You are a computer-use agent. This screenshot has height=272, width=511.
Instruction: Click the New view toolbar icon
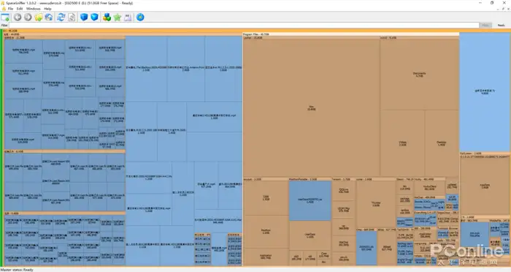(5, 18)
